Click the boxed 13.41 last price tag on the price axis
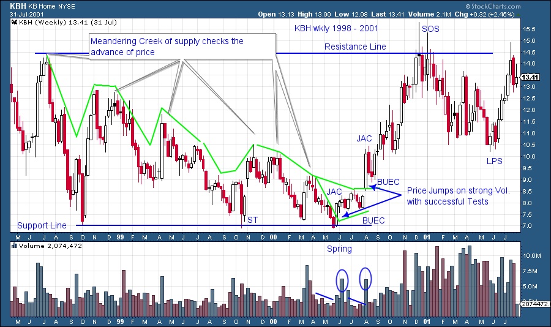 click(528, 77)
